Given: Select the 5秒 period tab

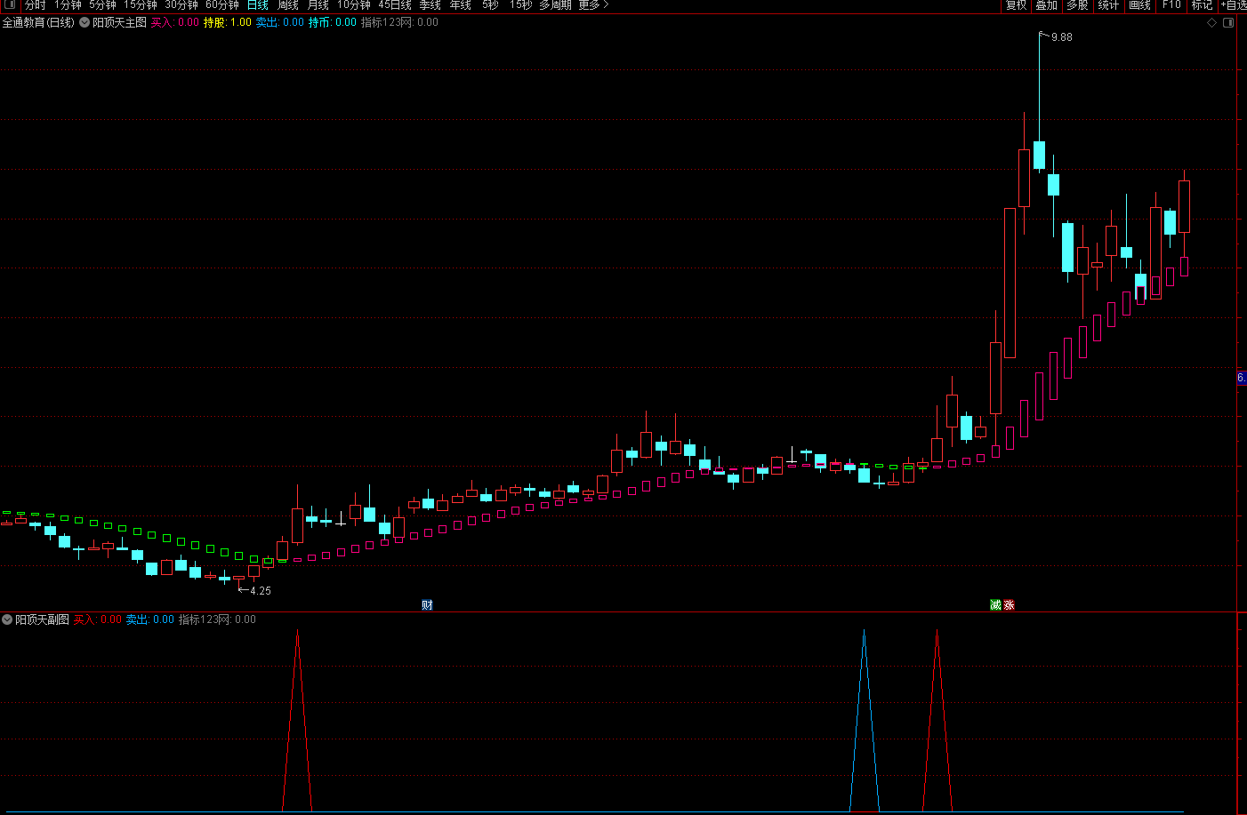Looking at the screenshot, I should coord(491,4).
